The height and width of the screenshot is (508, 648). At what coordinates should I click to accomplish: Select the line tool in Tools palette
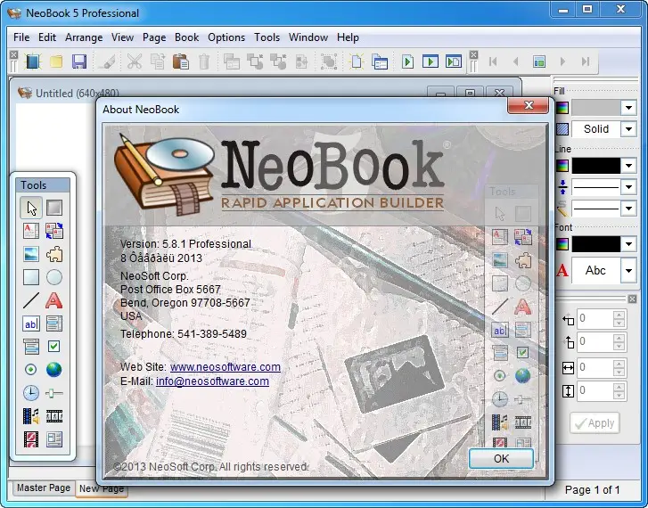[31, 300]
